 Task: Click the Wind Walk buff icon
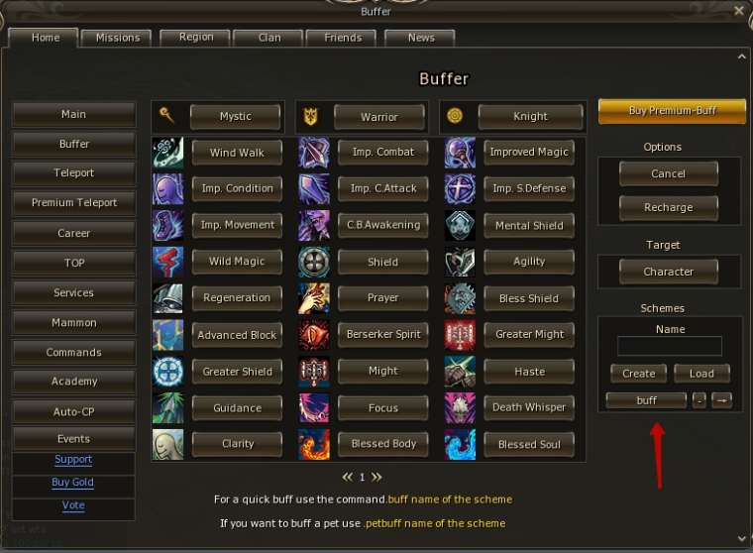[x=167, y=153]
